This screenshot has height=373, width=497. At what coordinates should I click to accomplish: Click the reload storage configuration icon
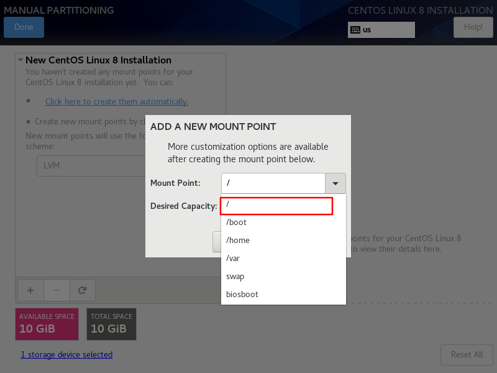point(82,290)
